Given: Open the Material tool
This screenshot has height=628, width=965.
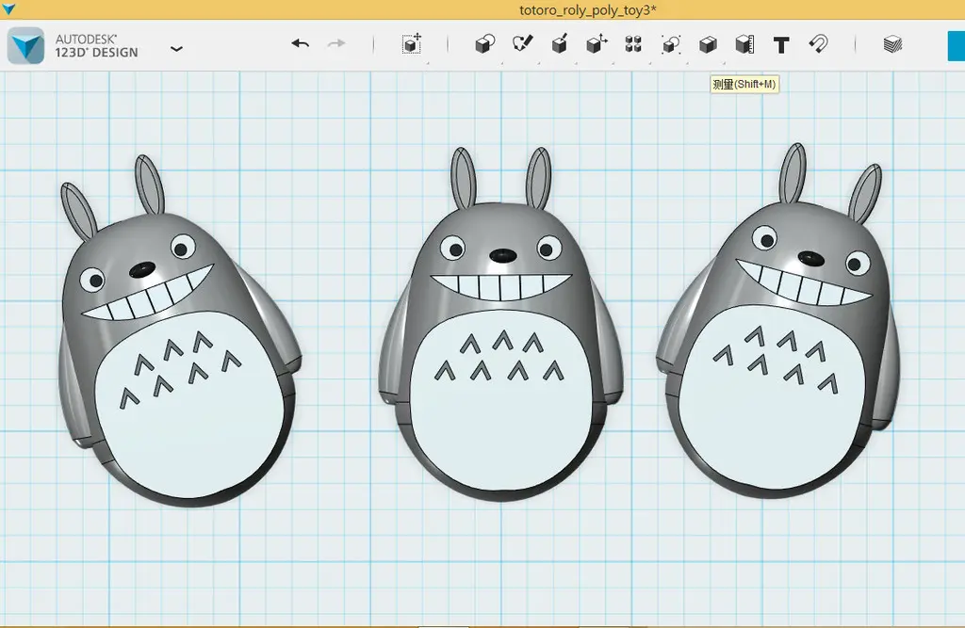Looking at the screenshot, I should click(x=892, y=44).
